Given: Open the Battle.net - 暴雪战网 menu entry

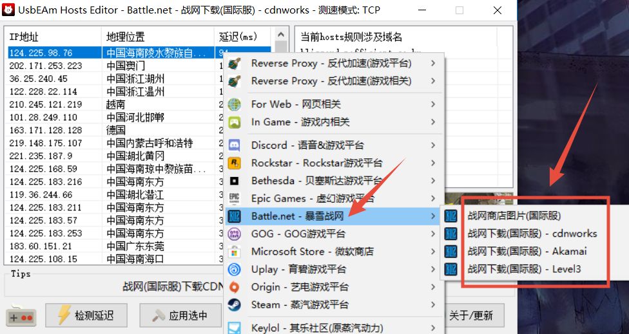Looking at the screenshot, I should click(333, 216).
